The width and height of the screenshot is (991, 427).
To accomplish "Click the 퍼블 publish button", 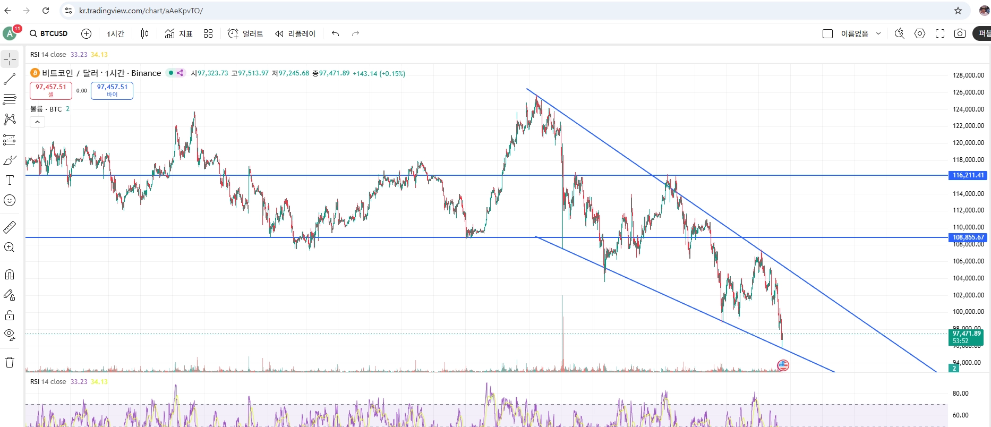I will pos(982,33).
